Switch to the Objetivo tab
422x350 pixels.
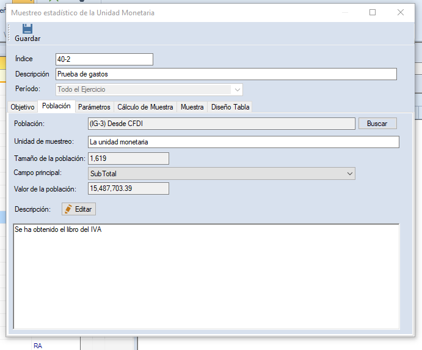click(23, 107)
